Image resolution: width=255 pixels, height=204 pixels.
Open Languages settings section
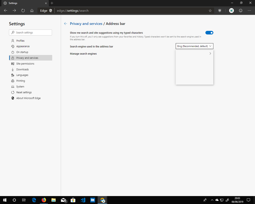click(31, 75)
